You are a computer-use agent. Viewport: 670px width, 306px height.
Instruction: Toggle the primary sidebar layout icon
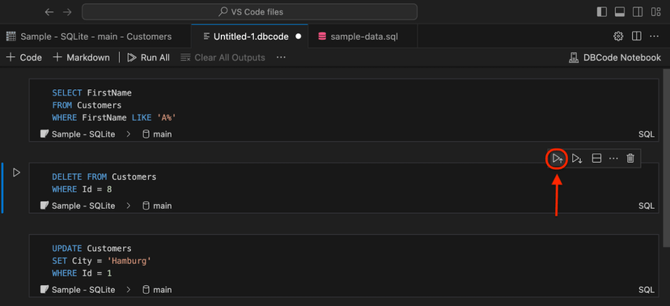[x=602, y=12]
